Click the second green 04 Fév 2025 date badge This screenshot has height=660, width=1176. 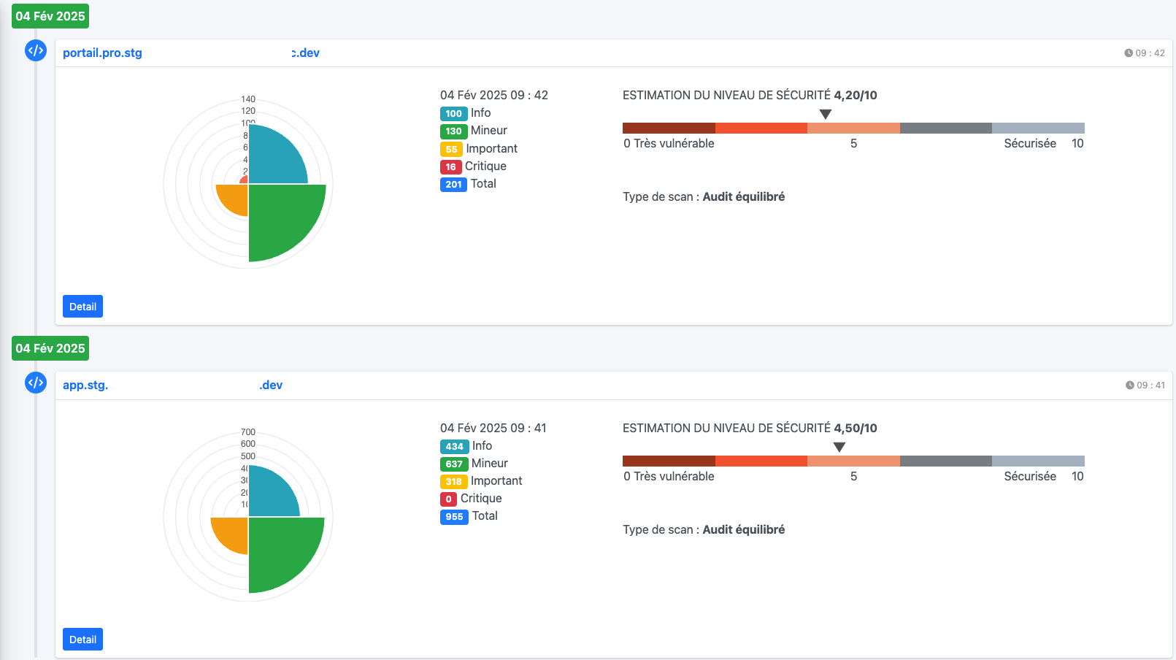point(50,348)
